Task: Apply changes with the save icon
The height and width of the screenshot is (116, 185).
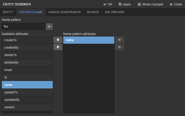Action: point(125,4)
